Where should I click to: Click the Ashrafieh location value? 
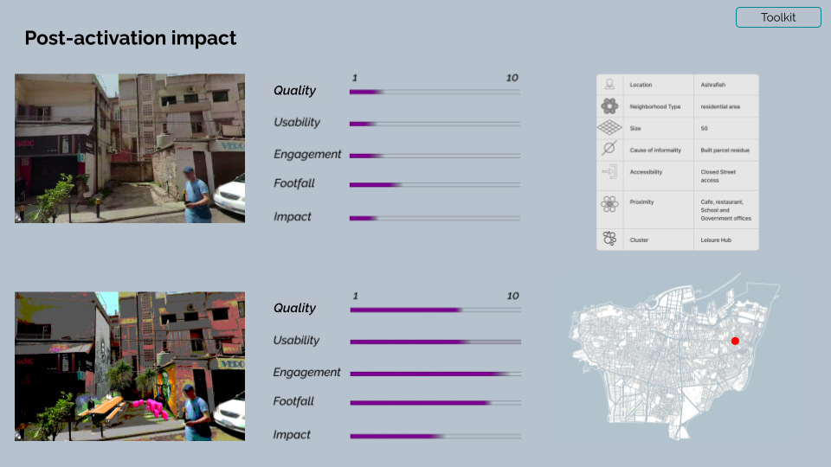[x=712, y=85]
